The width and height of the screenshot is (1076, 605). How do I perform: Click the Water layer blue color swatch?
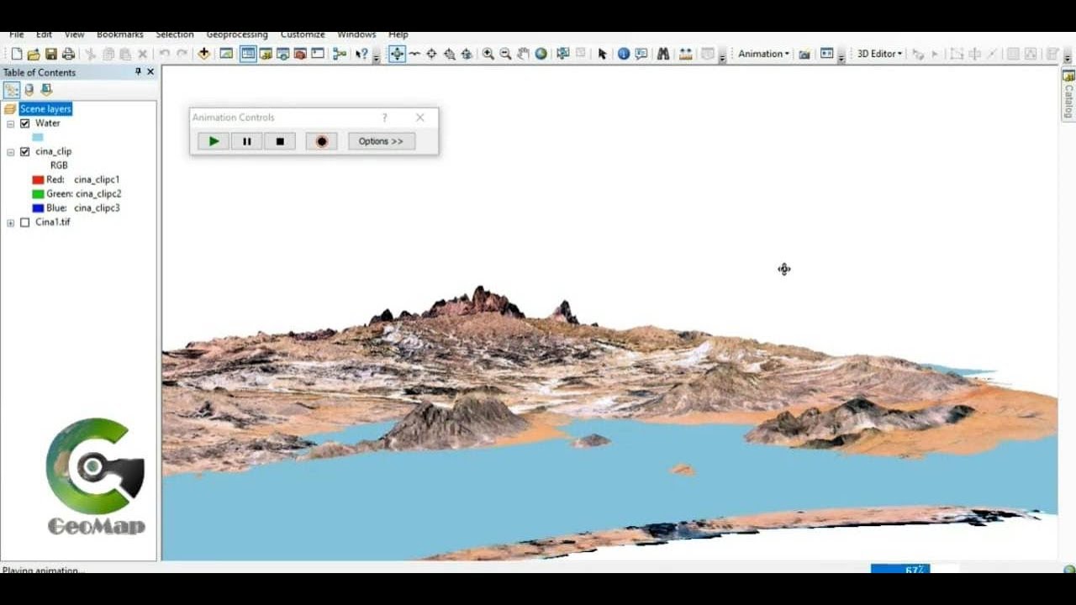tap(38, 137)
